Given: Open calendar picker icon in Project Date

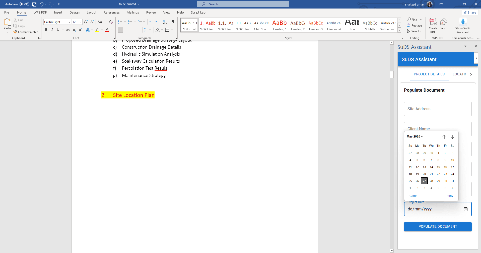Looking at the screenshot, I should tap(466, 209).
